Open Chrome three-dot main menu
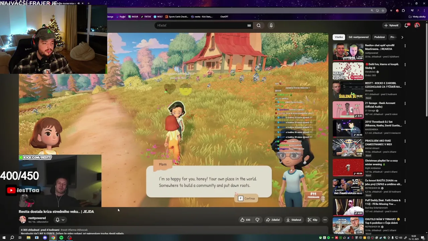 424,10
